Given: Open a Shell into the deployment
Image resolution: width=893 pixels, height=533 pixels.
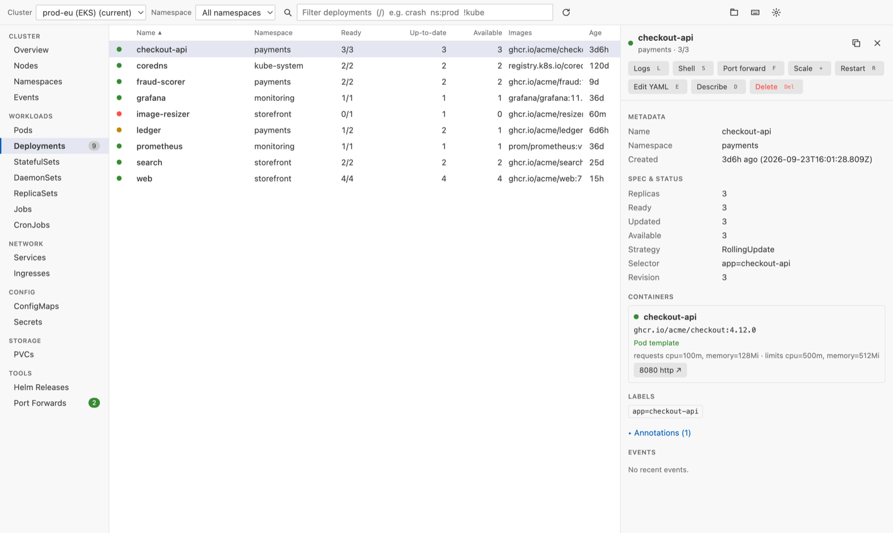Looking at the screenshot, I should pyautogui.click(x=693, y=69).
